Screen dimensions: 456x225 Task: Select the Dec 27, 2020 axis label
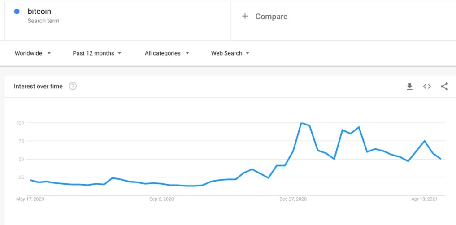pos(293,199)
